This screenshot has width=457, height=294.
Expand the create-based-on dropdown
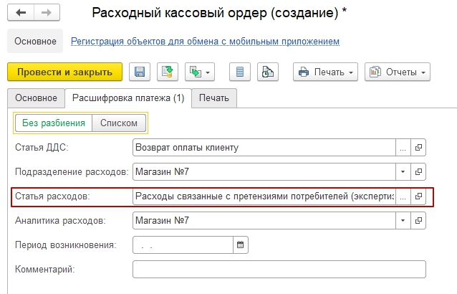pos(200,72)
